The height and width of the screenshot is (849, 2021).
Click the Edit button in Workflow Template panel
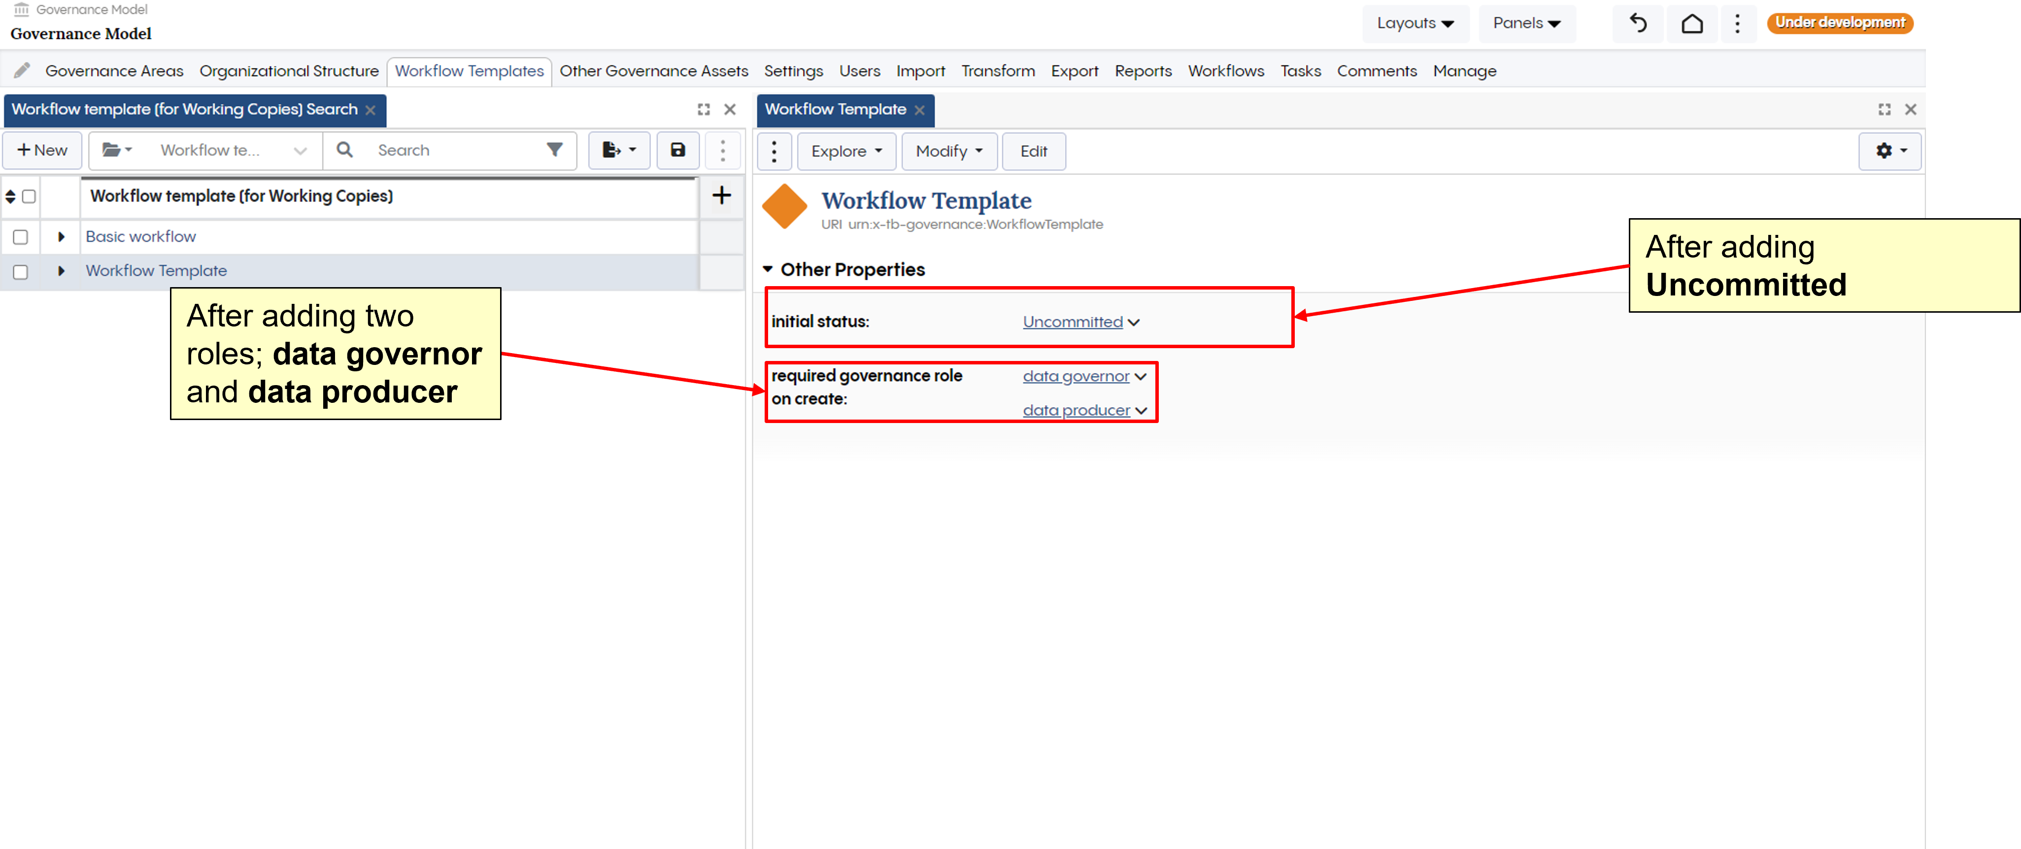coord(1033,151)
